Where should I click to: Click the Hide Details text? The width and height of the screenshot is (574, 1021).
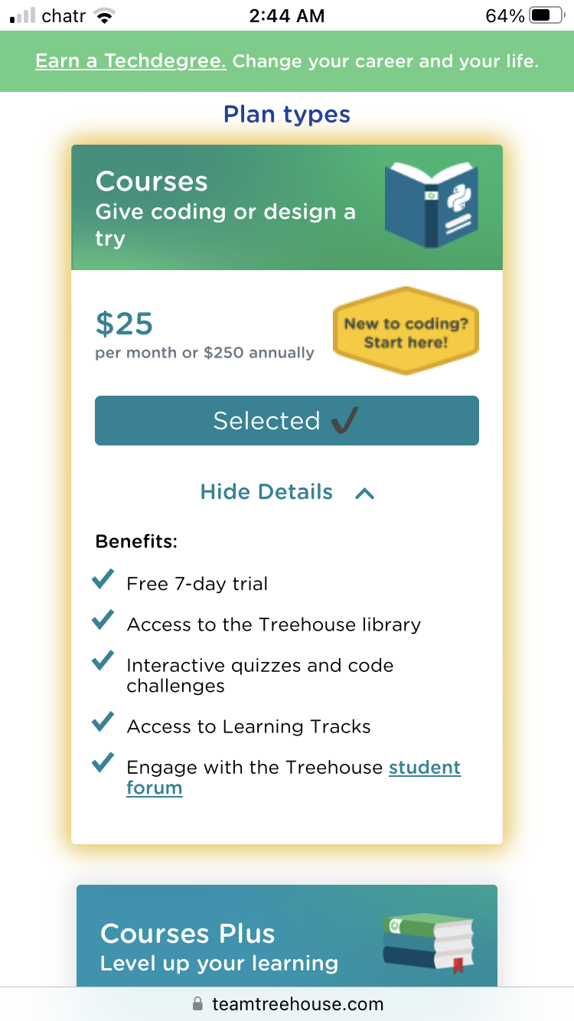[266, 492]
